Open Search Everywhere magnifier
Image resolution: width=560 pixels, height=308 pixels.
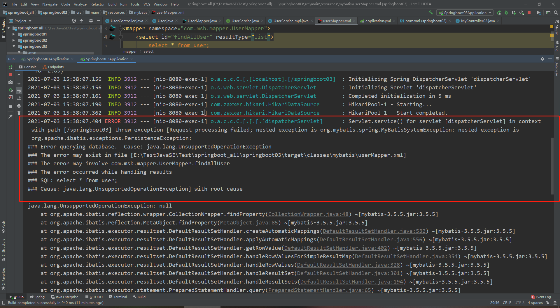(x=556, y=13)
